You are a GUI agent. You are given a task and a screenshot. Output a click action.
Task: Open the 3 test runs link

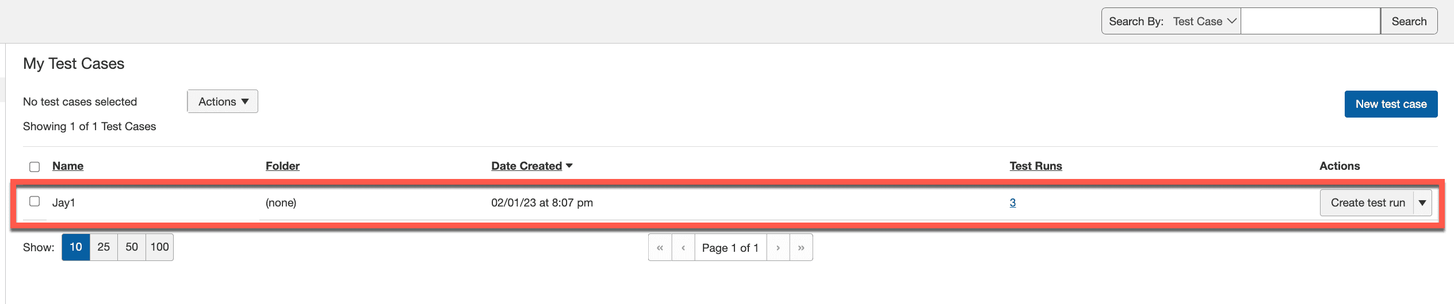[x=1012, y=202]
